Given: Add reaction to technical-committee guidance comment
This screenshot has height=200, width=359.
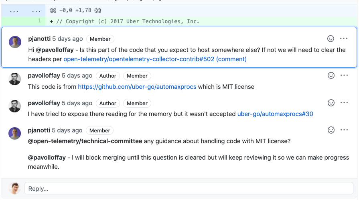Looking at the screenshot, I should 331,130.
